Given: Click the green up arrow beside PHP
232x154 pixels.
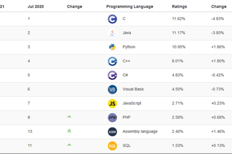Looking at the screenshot, I should 69,117.
